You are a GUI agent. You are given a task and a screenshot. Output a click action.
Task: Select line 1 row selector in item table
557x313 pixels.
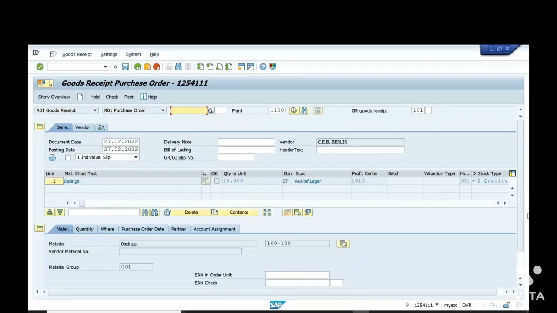click(54, 181)
